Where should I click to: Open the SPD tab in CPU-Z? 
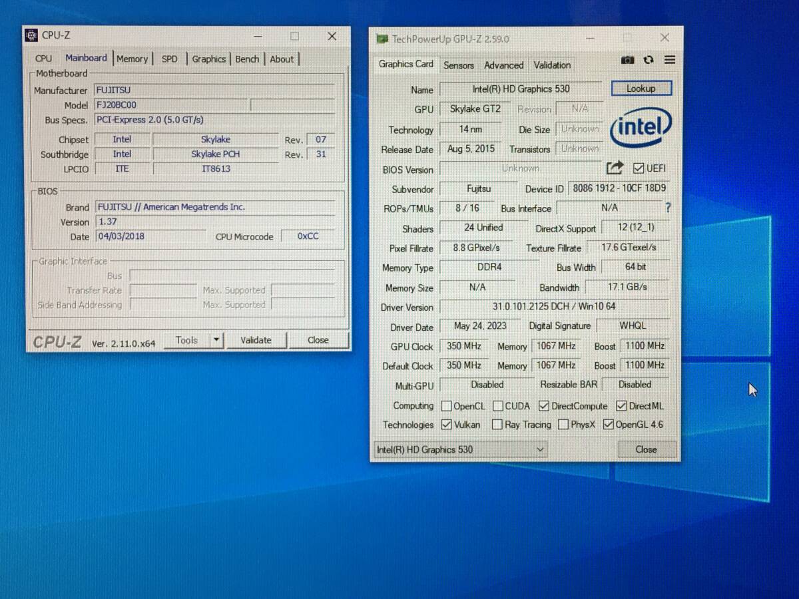pyautogui.click(x=170, y=59)
